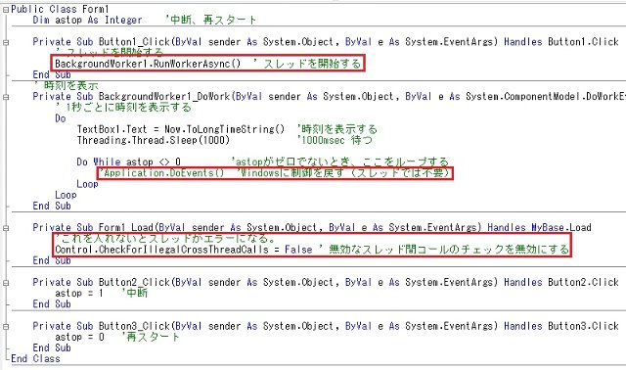Click the '中断、再スタート' comment

click(x=211, y=20)
